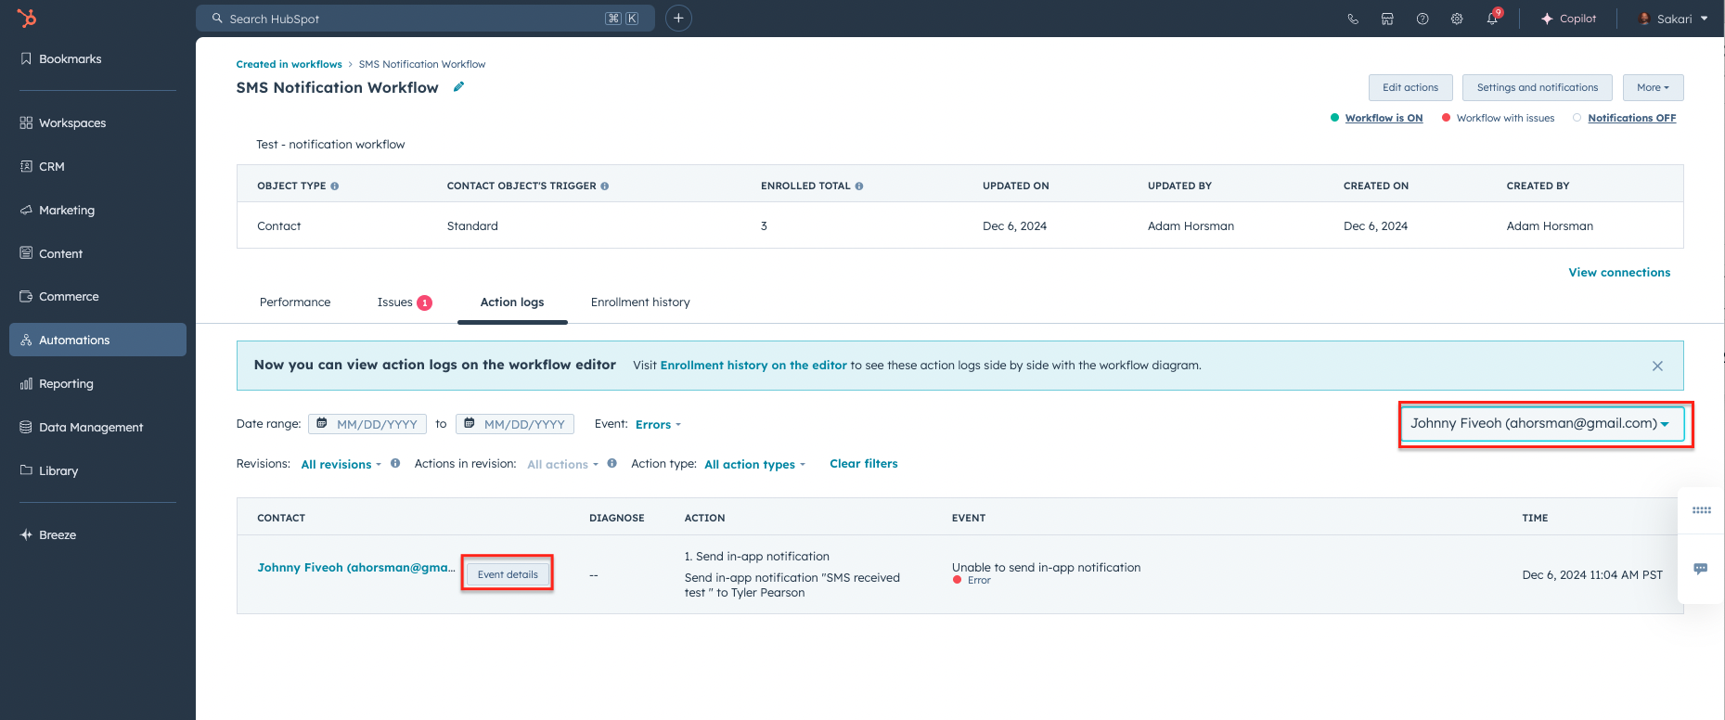The image size is (1725, 720).
Task: Click the HubSpot sprocket logo
Action: pos(27,18)
